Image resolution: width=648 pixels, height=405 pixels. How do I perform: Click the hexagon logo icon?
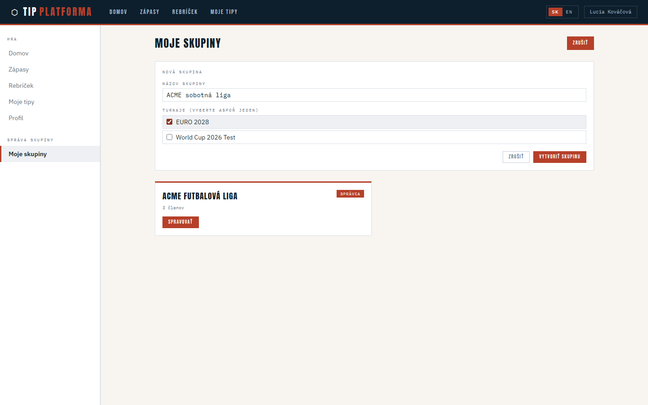(x=14, y=12)
